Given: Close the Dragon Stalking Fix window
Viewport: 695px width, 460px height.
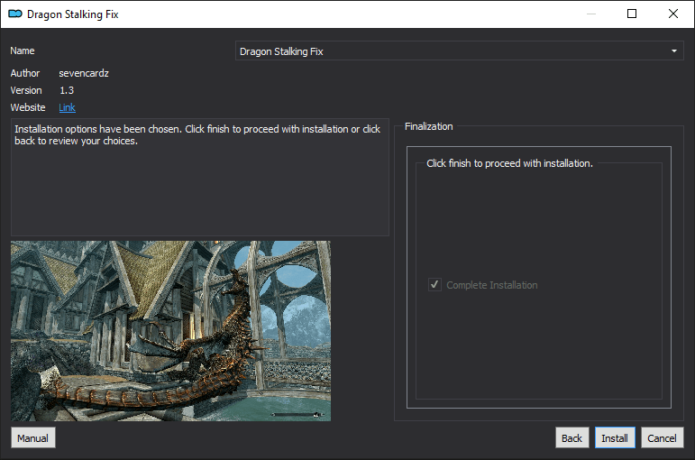Looking at the screenshot, I should click(x=672, y=14).
